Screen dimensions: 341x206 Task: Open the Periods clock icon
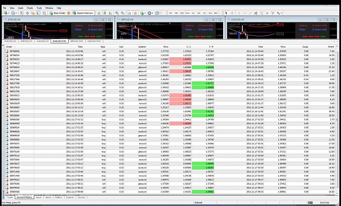149,13
